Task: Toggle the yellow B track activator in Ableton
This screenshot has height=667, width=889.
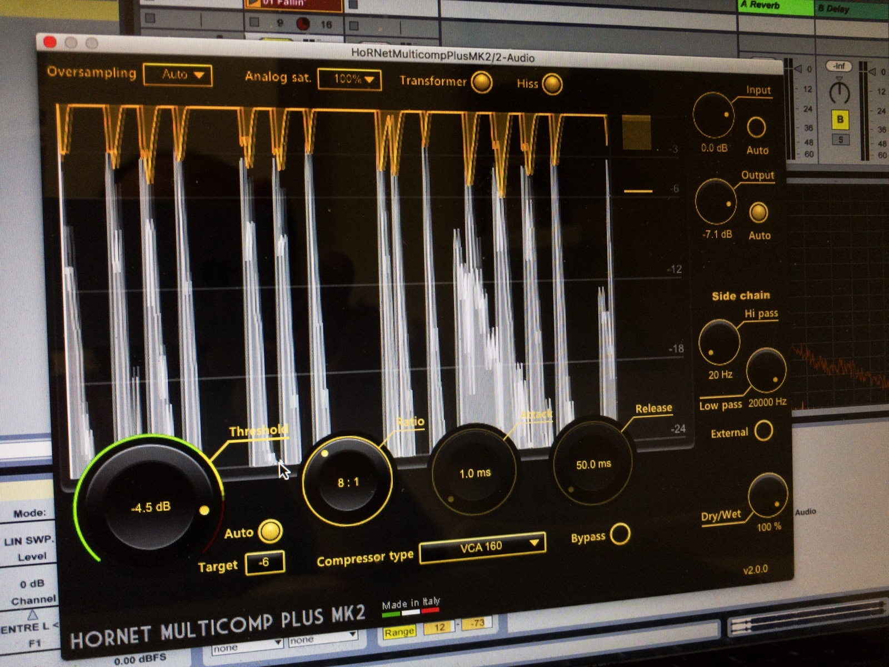Action: click(840, 119)
